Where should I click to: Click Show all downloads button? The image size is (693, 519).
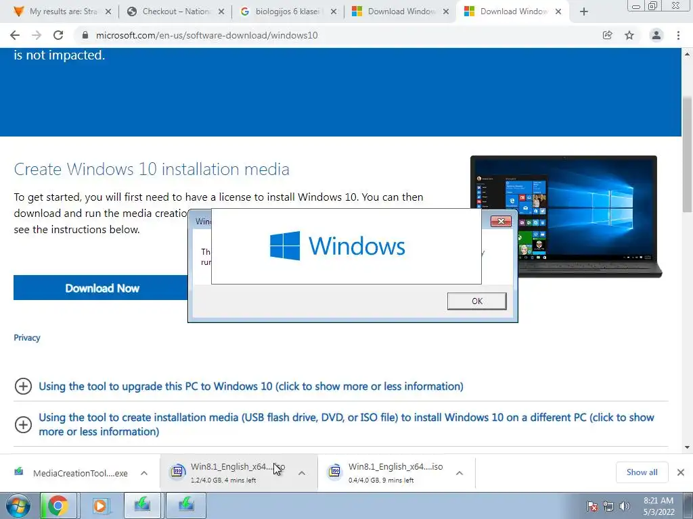pos(642,472)
